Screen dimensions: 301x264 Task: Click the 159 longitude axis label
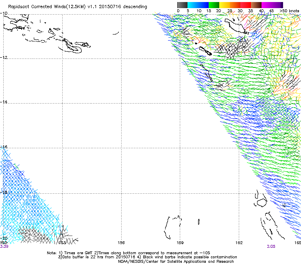click(x=180, y=243)
